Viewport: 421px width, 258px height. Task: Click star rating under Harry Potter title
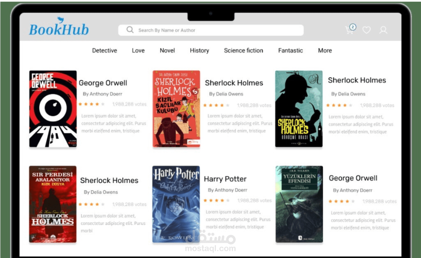pos(216,201)
